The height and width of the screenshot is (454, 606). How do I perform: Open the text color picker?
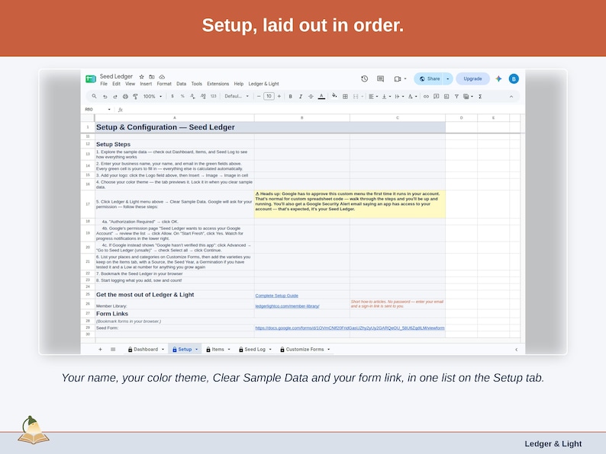321,97
